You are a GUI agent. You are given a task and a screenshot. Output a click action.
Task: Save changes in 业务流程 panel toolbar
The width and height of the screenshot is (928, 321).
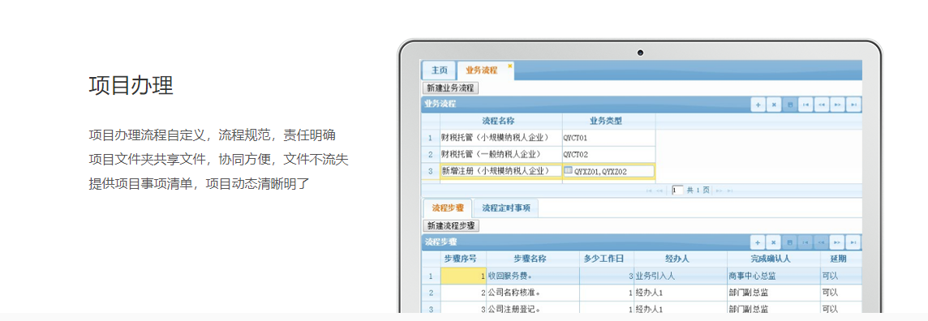click(x=789, y=105)
